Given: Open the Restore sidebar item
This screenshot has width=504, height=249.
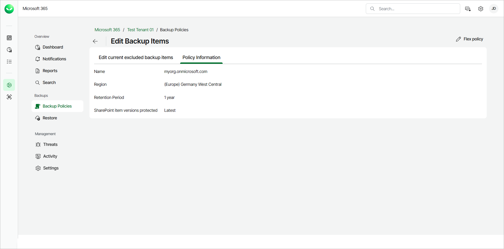Looking at the screenshot, I should point(50,118).
